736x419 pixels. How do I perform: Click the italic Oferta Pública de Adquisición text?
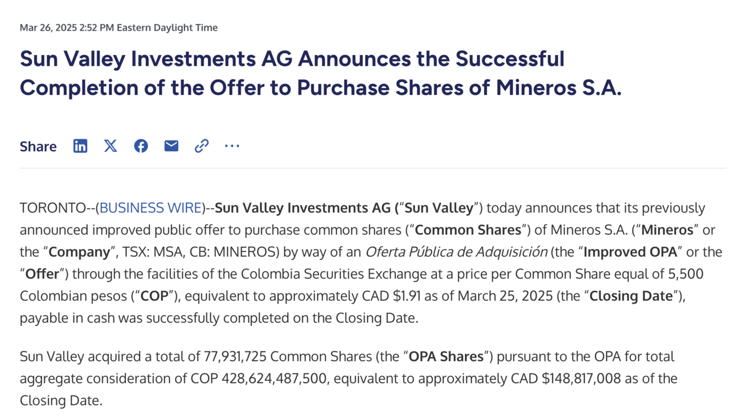tap(456, 252)
